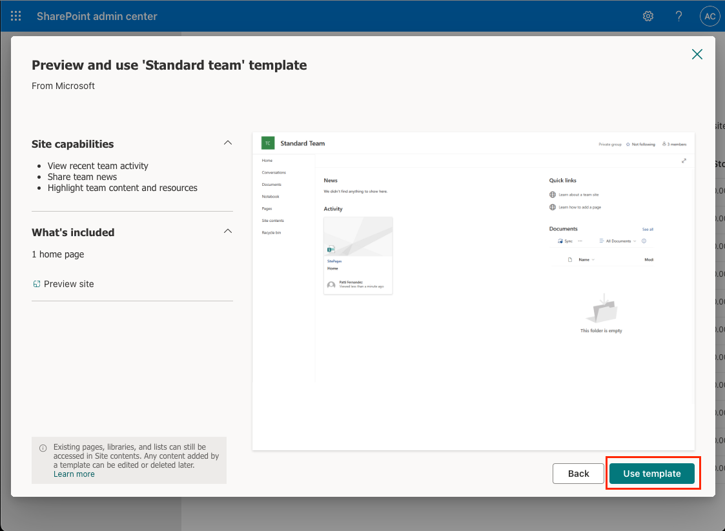Open the help question mark icon
The width and height of the screenshot is (725, 531).
click(x=679, y=16)
